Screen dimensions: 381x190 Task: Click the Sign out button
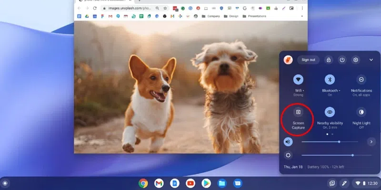coord(308,60)
